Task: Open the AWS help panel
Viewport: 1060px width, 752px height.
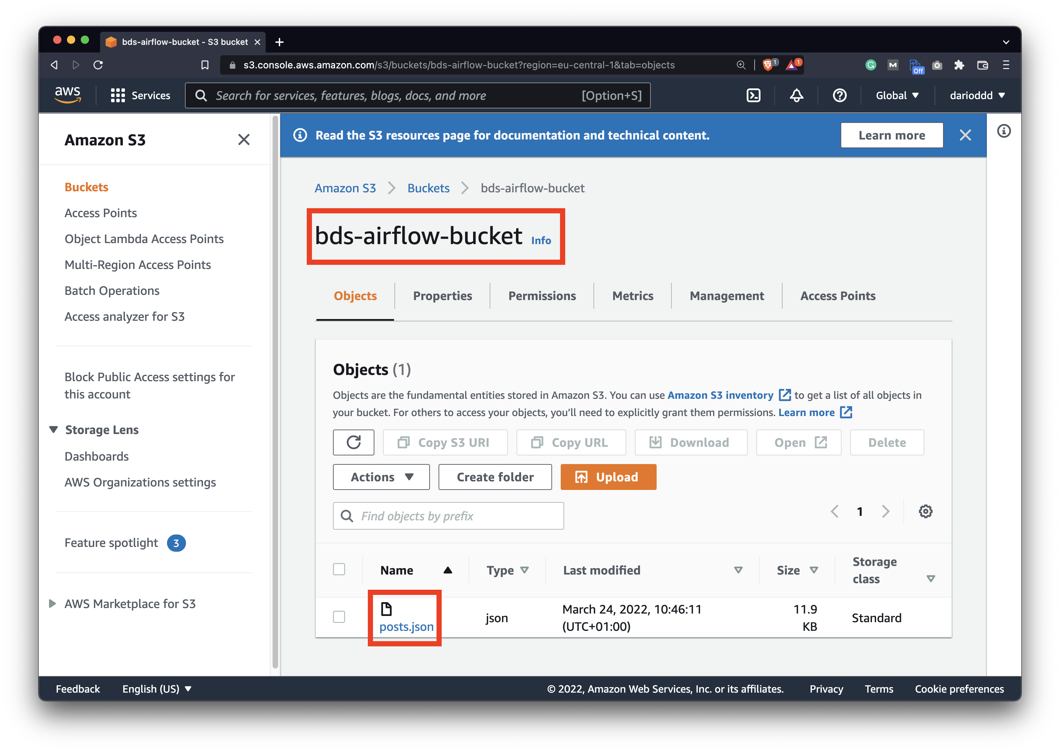Action: 839,95
